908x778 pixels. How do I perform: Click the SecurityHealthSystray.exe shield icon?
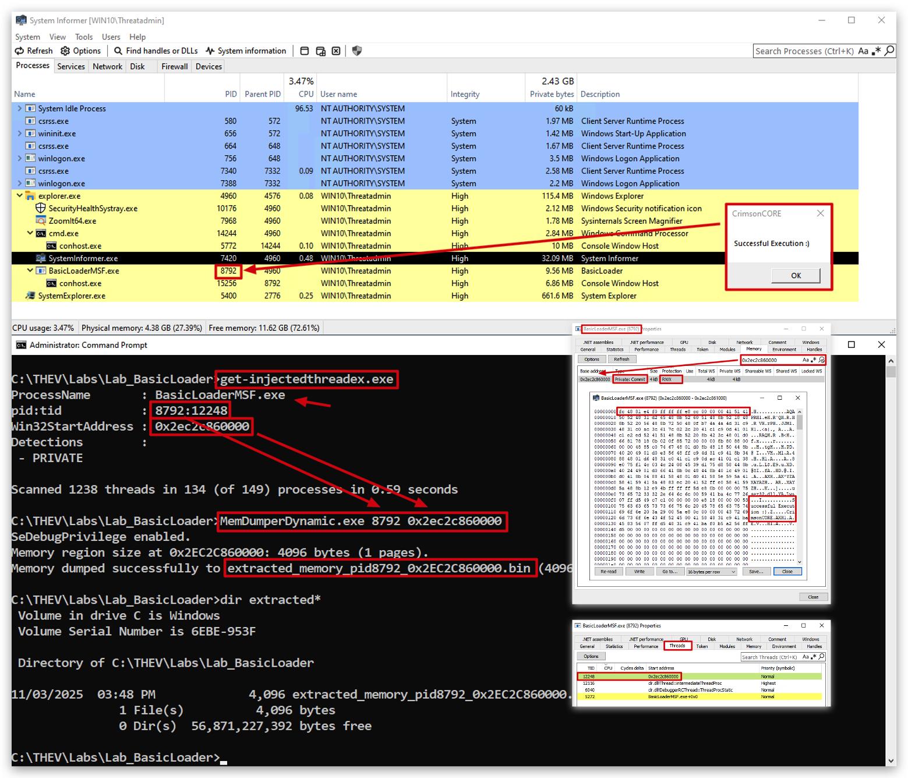coord(41,208)
